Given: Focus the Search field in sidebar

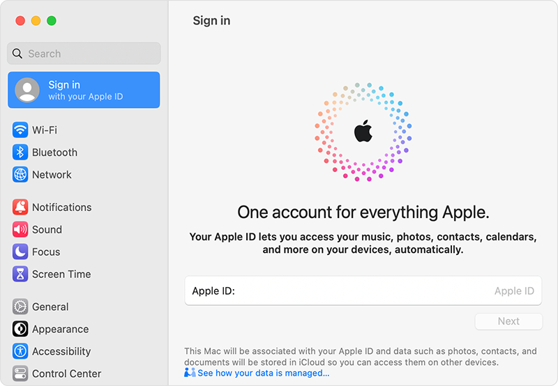Looking at the screenshot, I should tap(84, 54).
